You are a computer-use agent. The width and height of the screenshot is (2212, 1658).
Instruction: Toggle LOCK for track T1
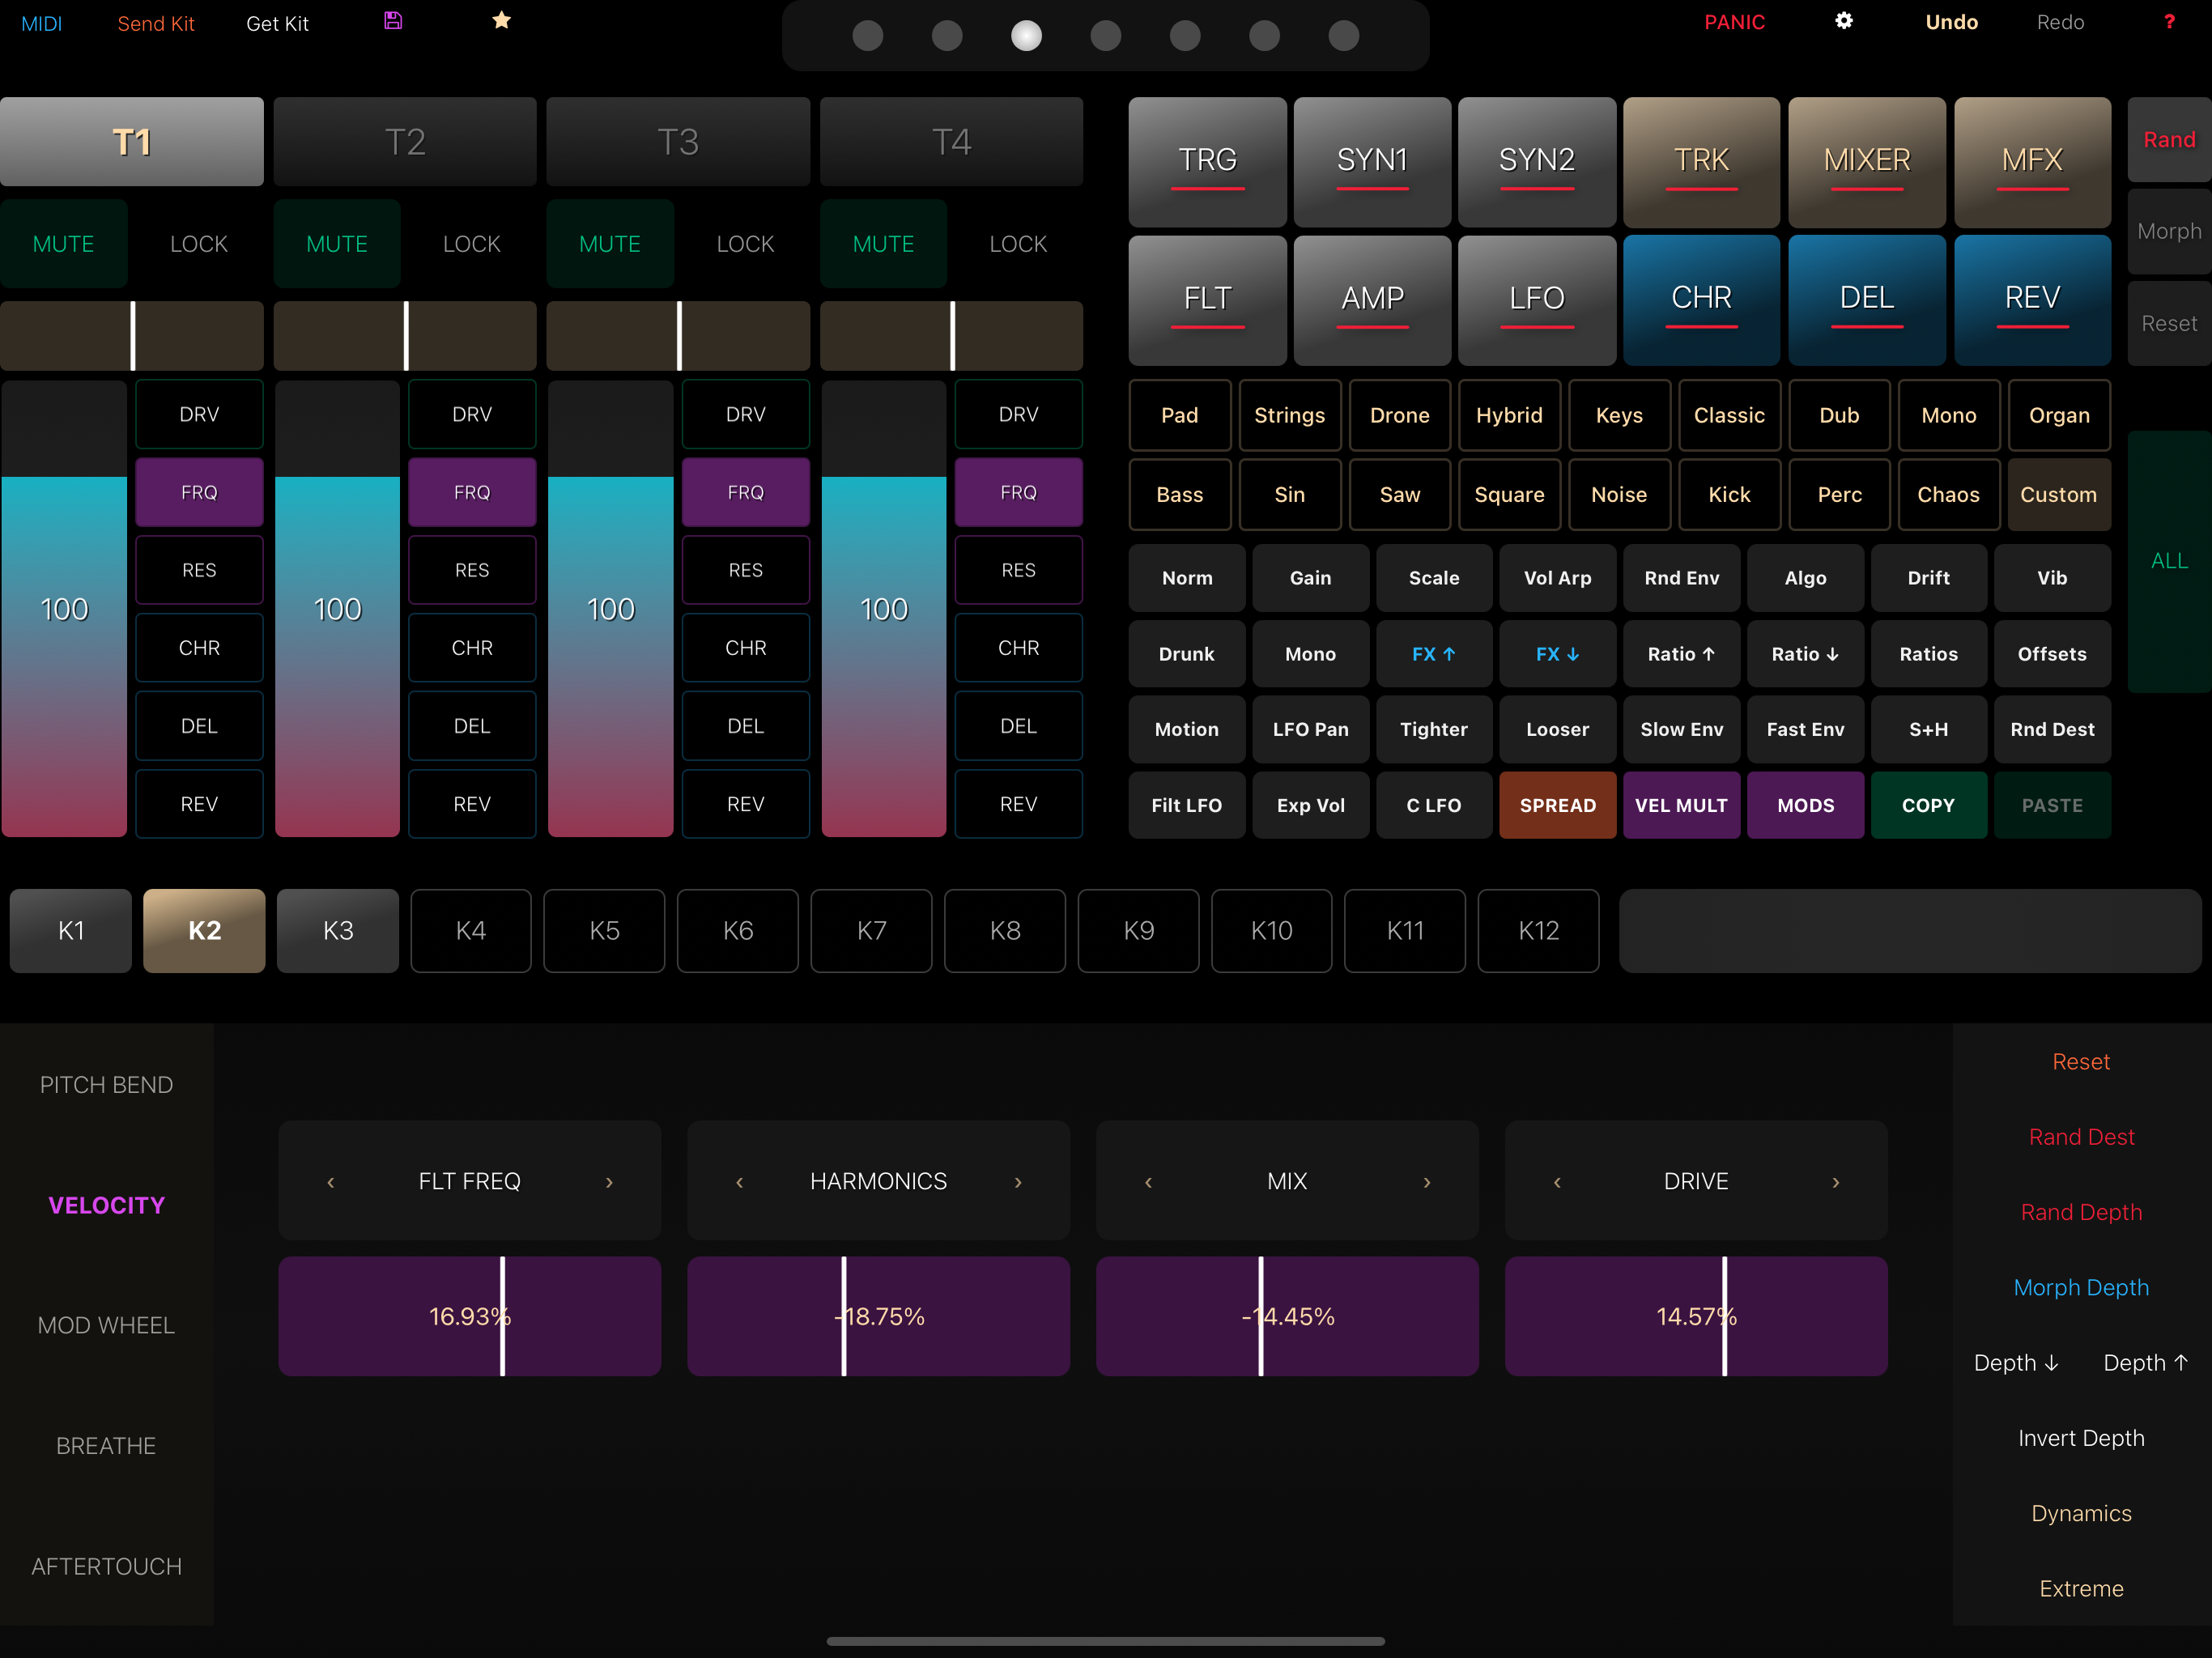pyautogui.click(x=199, y=244)
